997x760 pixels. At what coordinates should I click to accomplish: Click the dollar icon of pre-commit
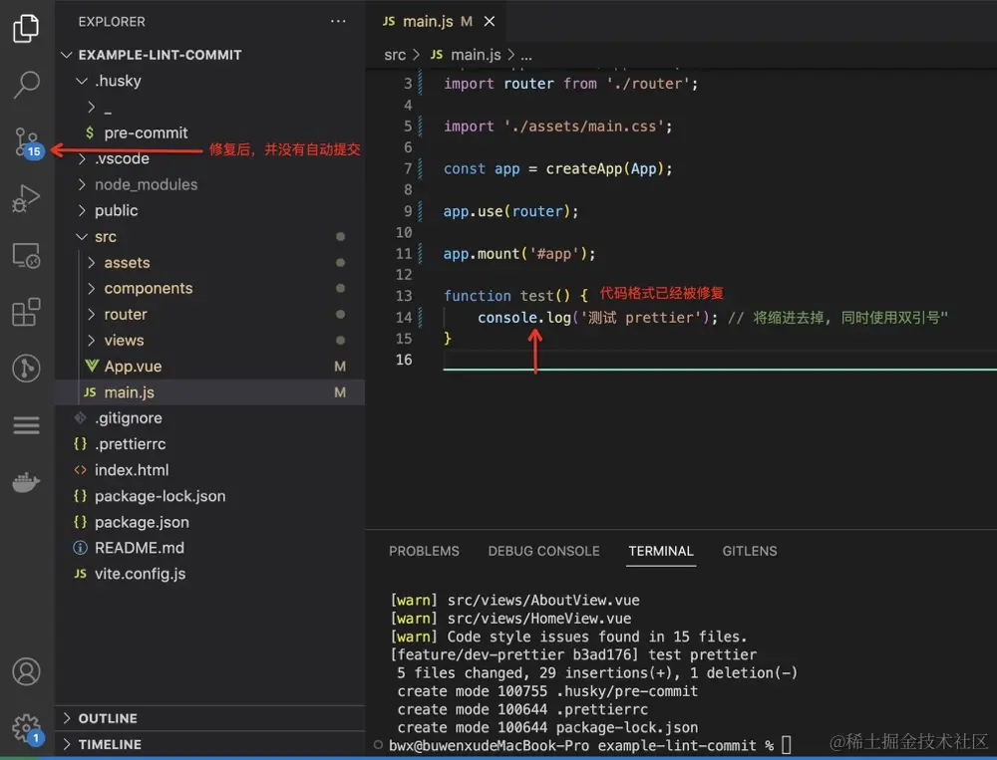tap(90, 132)
